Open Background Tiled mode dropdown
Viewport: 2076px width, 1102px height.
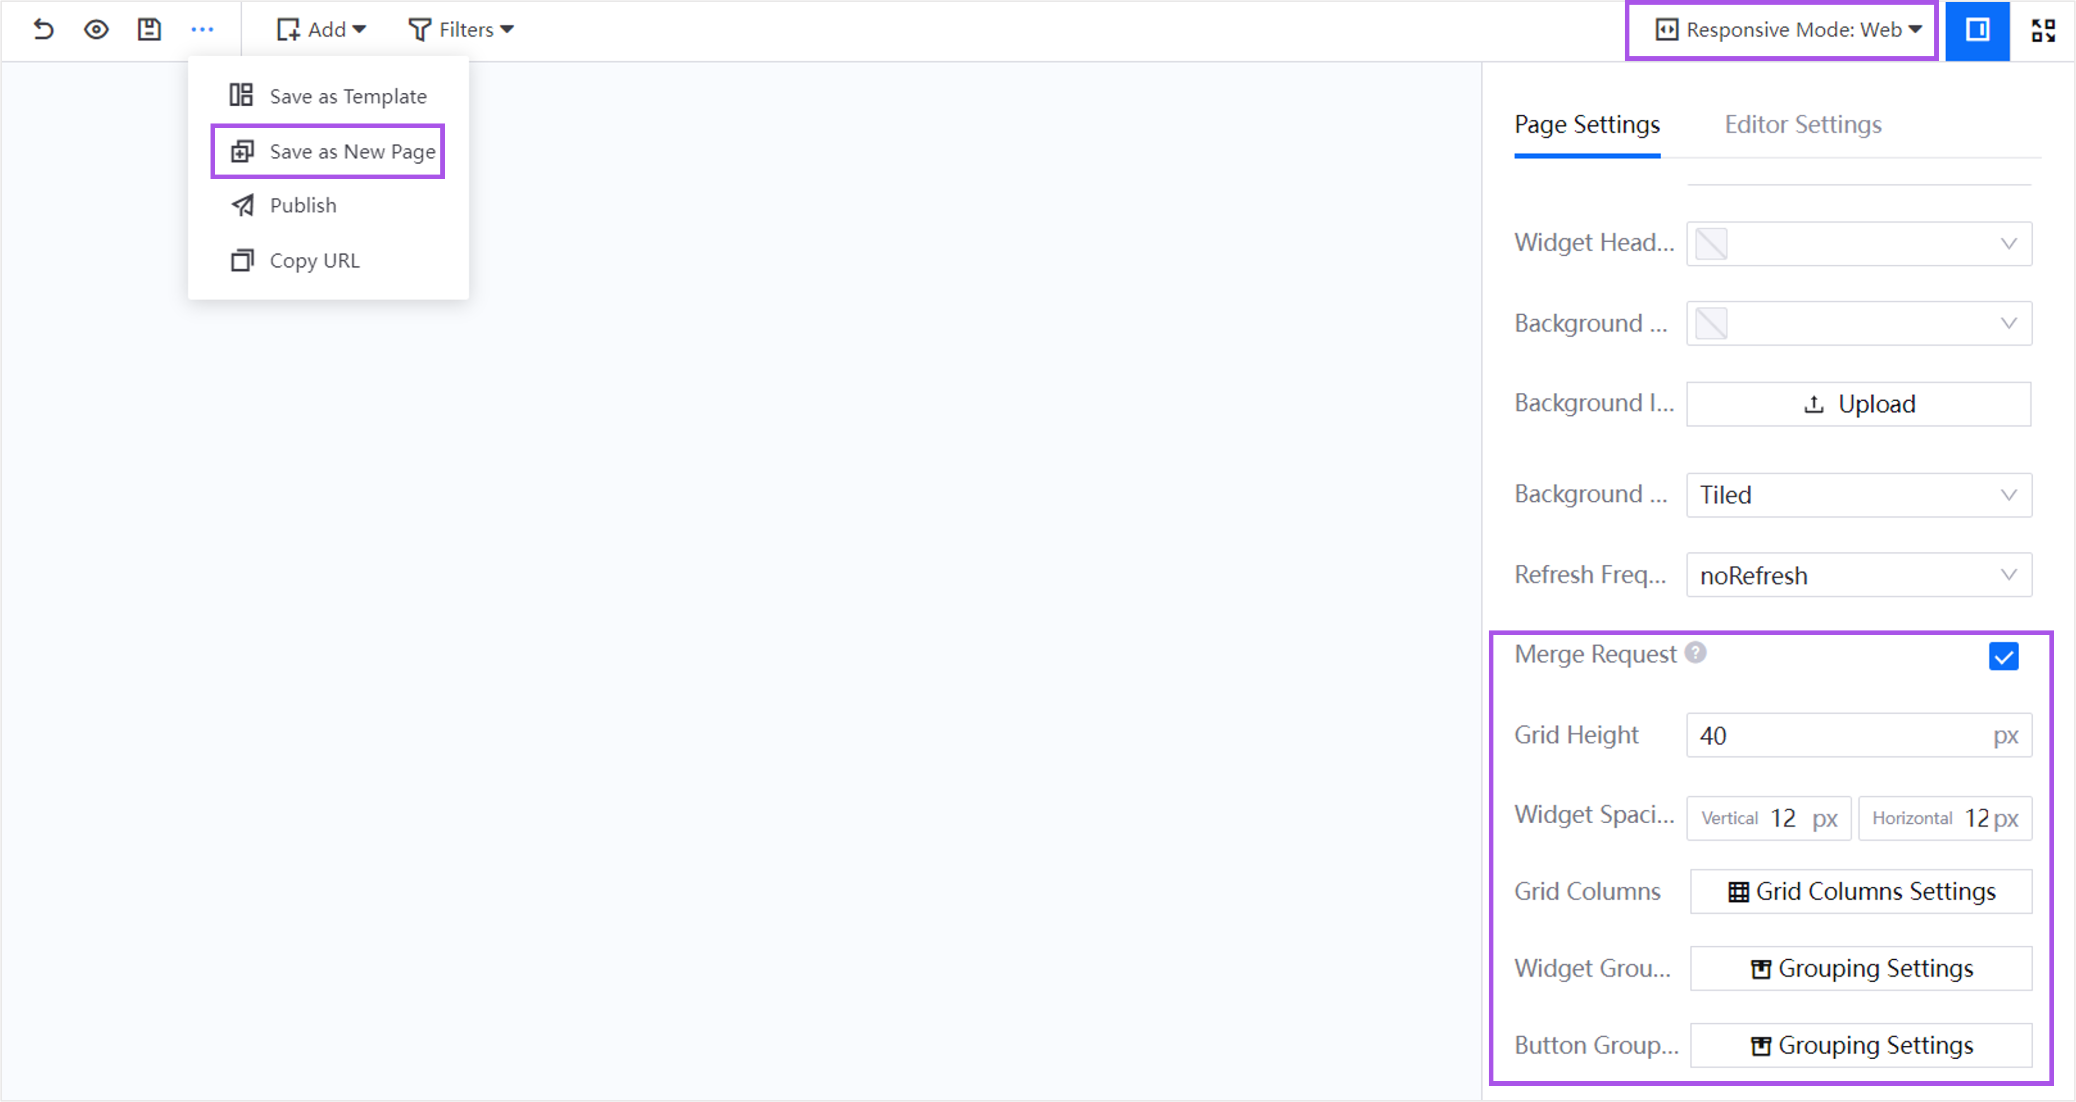pos(1858,494)
